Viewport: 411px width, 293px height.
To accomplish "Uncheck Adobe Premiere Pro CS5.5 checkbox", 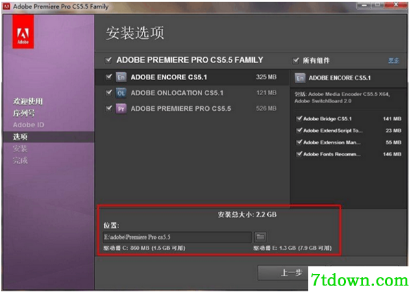I will point(108,108).
